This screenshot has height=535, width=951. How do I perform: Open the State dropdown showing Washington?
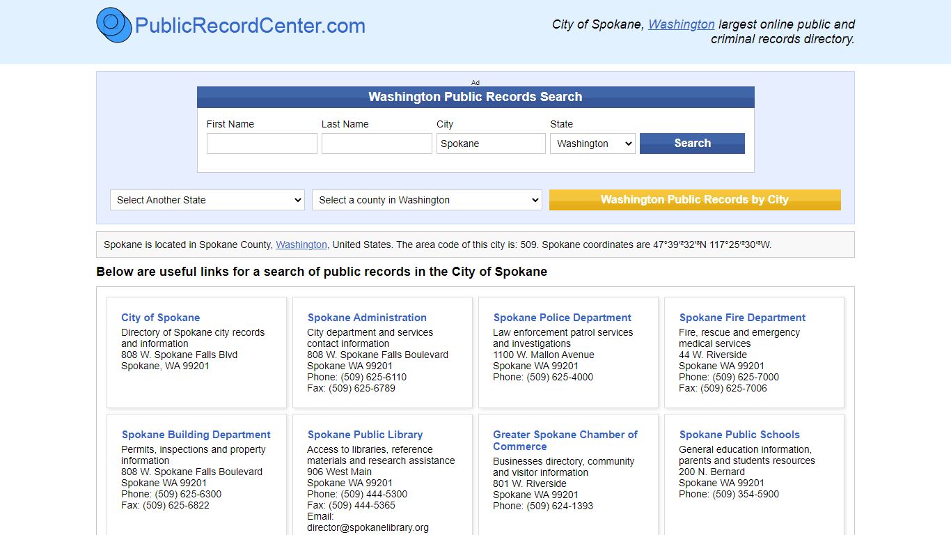click(x=592, y=144)
